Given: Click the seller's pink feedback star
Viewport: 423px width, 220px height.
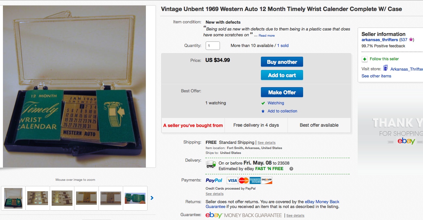Looking at the screenshot, I should [x=411, y=40].
